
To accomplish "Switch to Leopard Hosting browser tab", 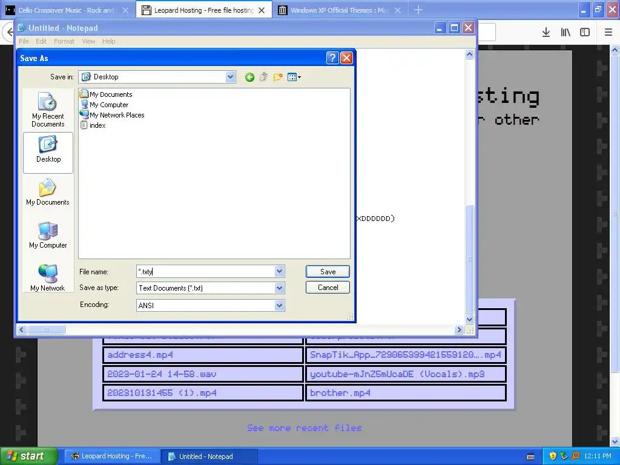I will coord(203,10).
